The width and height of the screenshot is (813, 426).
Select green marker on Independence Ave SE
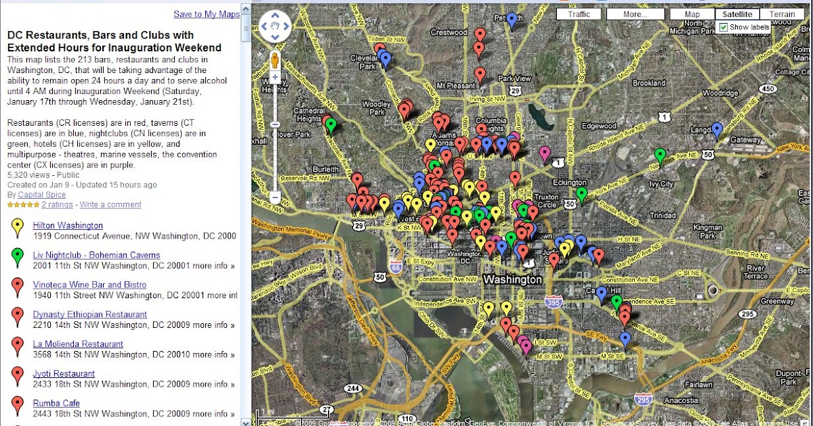click(617, 302)
